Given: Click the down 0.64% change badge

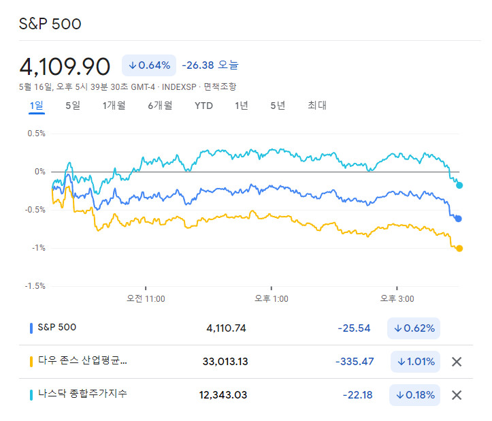Looking at the screenshot, I should (x=149, y=65).
